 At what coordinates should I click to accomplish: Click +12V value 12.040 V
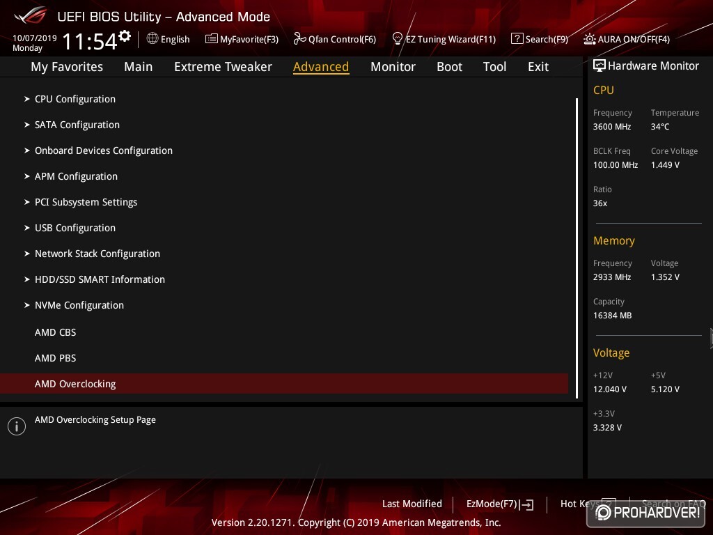tap(610, 389)
